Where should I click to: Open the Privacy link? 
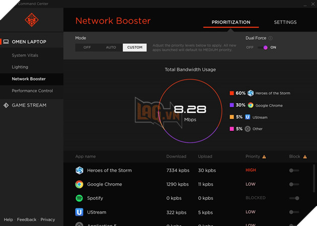[x=48, y=219]
